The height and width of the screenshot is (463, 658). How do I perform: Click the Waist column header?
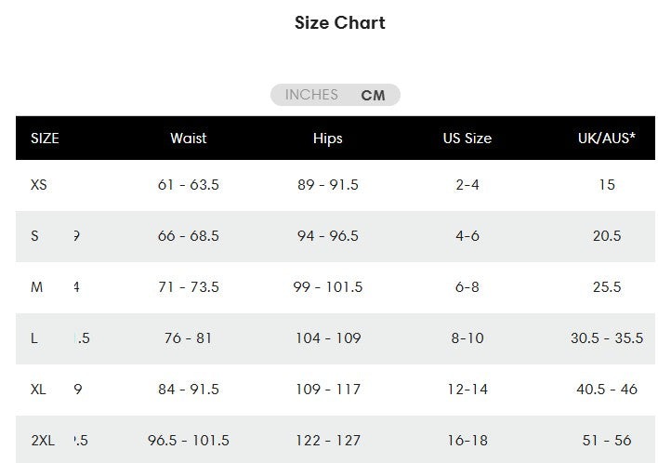click(189, 139)
